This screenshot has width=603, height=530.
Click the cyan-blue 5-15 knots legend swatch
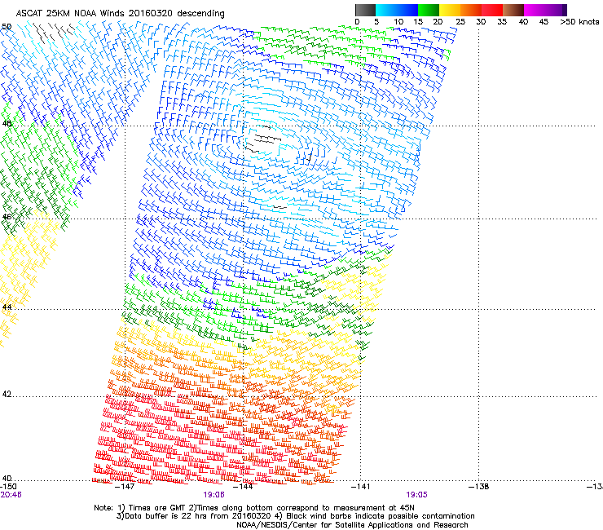coord(397,10)
